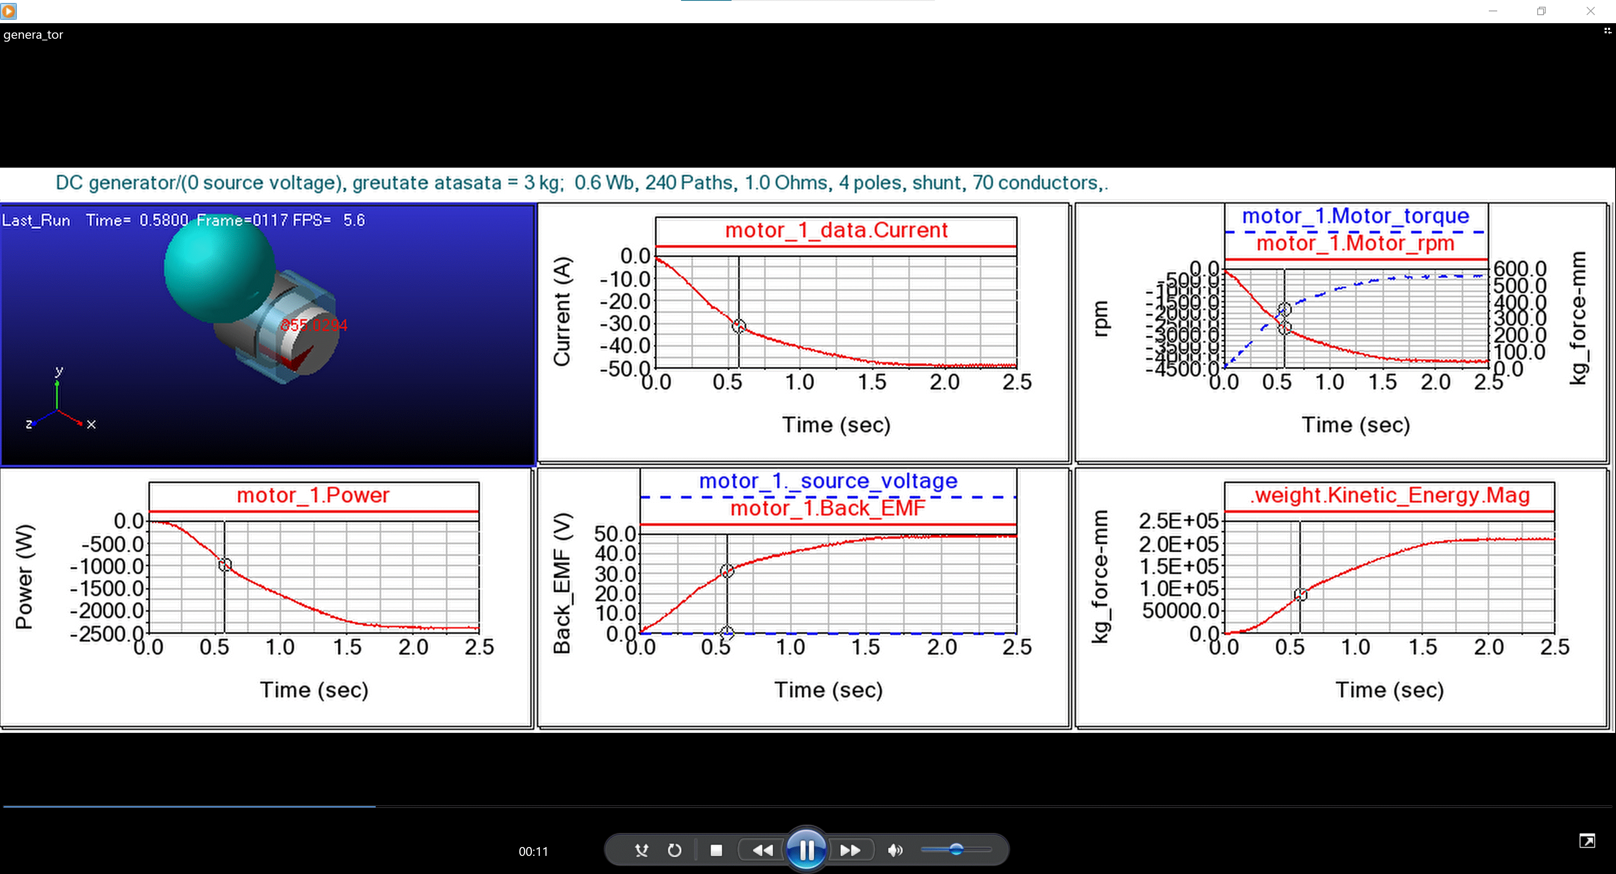Restore down the player window
The width and height of the screenshot is (1616, 874).
(1541, 11)
